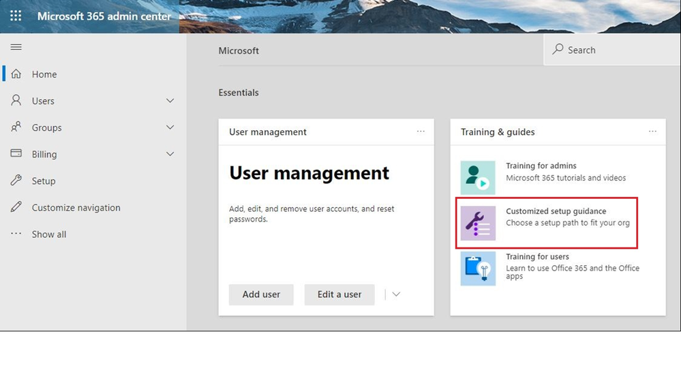Click the Show all ellipsis icon
This screenshot has height=383, width=681.
pyautogui.click(x=16, y=233)
